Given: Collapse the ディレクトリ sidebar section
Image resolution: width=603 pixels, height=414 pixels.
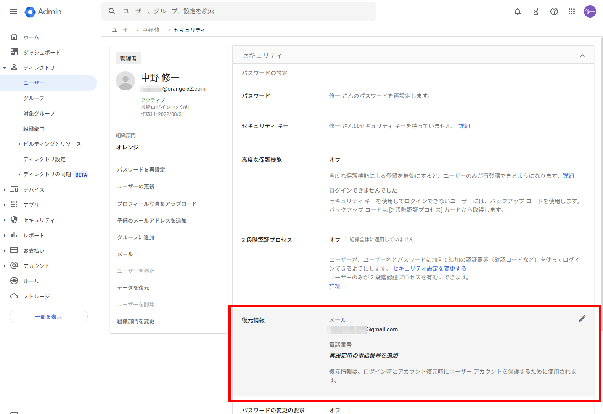Looking at the screenshot, I should click(5, 68).
